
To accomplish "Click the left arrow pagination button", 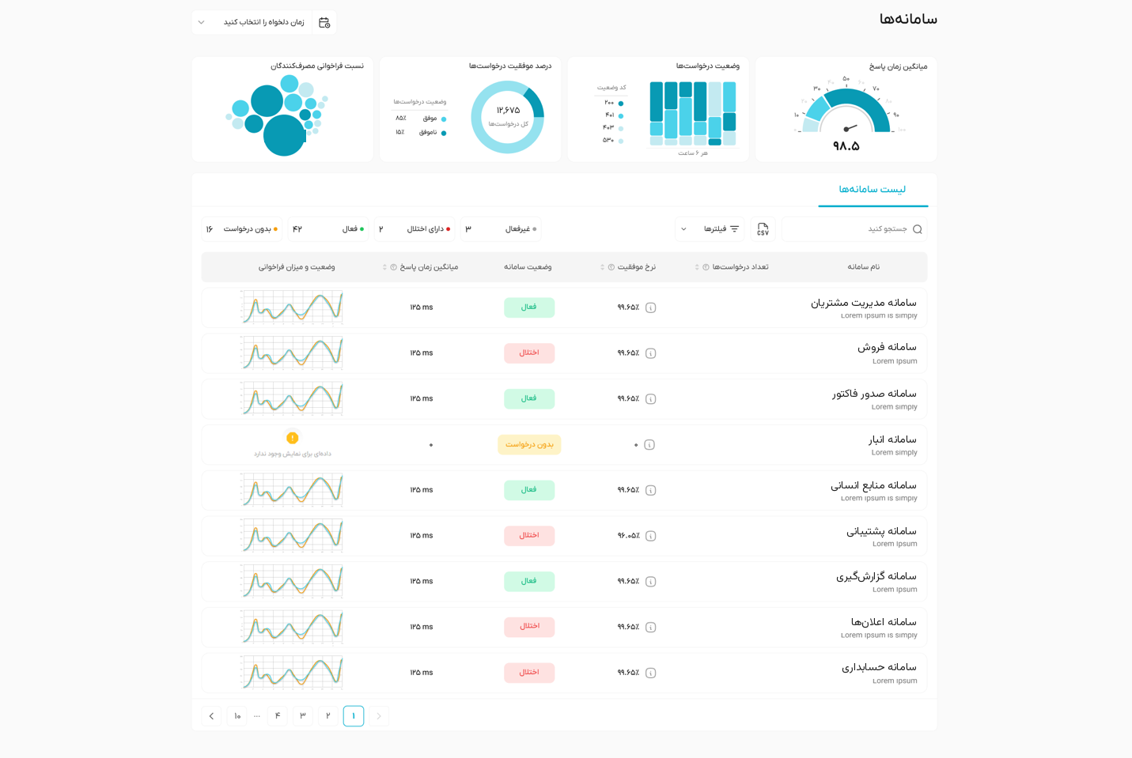I will click(211, 716).
